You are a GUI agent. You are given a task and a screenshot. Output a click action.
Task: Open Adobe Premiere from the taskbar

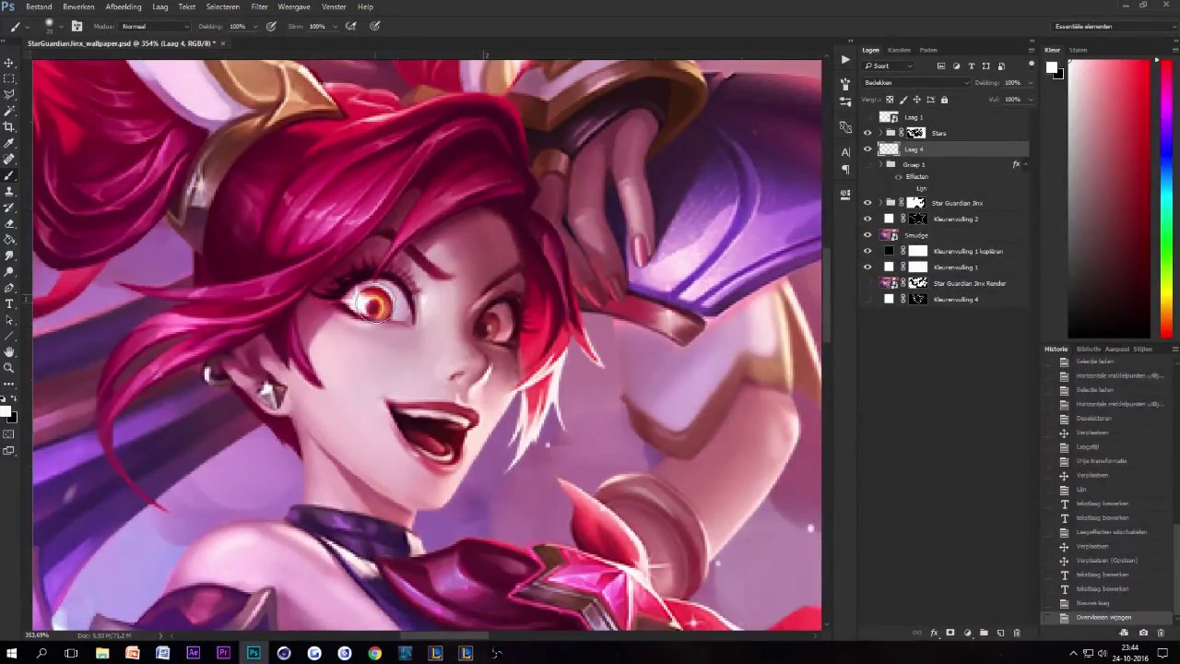click(x=222, y=654)
